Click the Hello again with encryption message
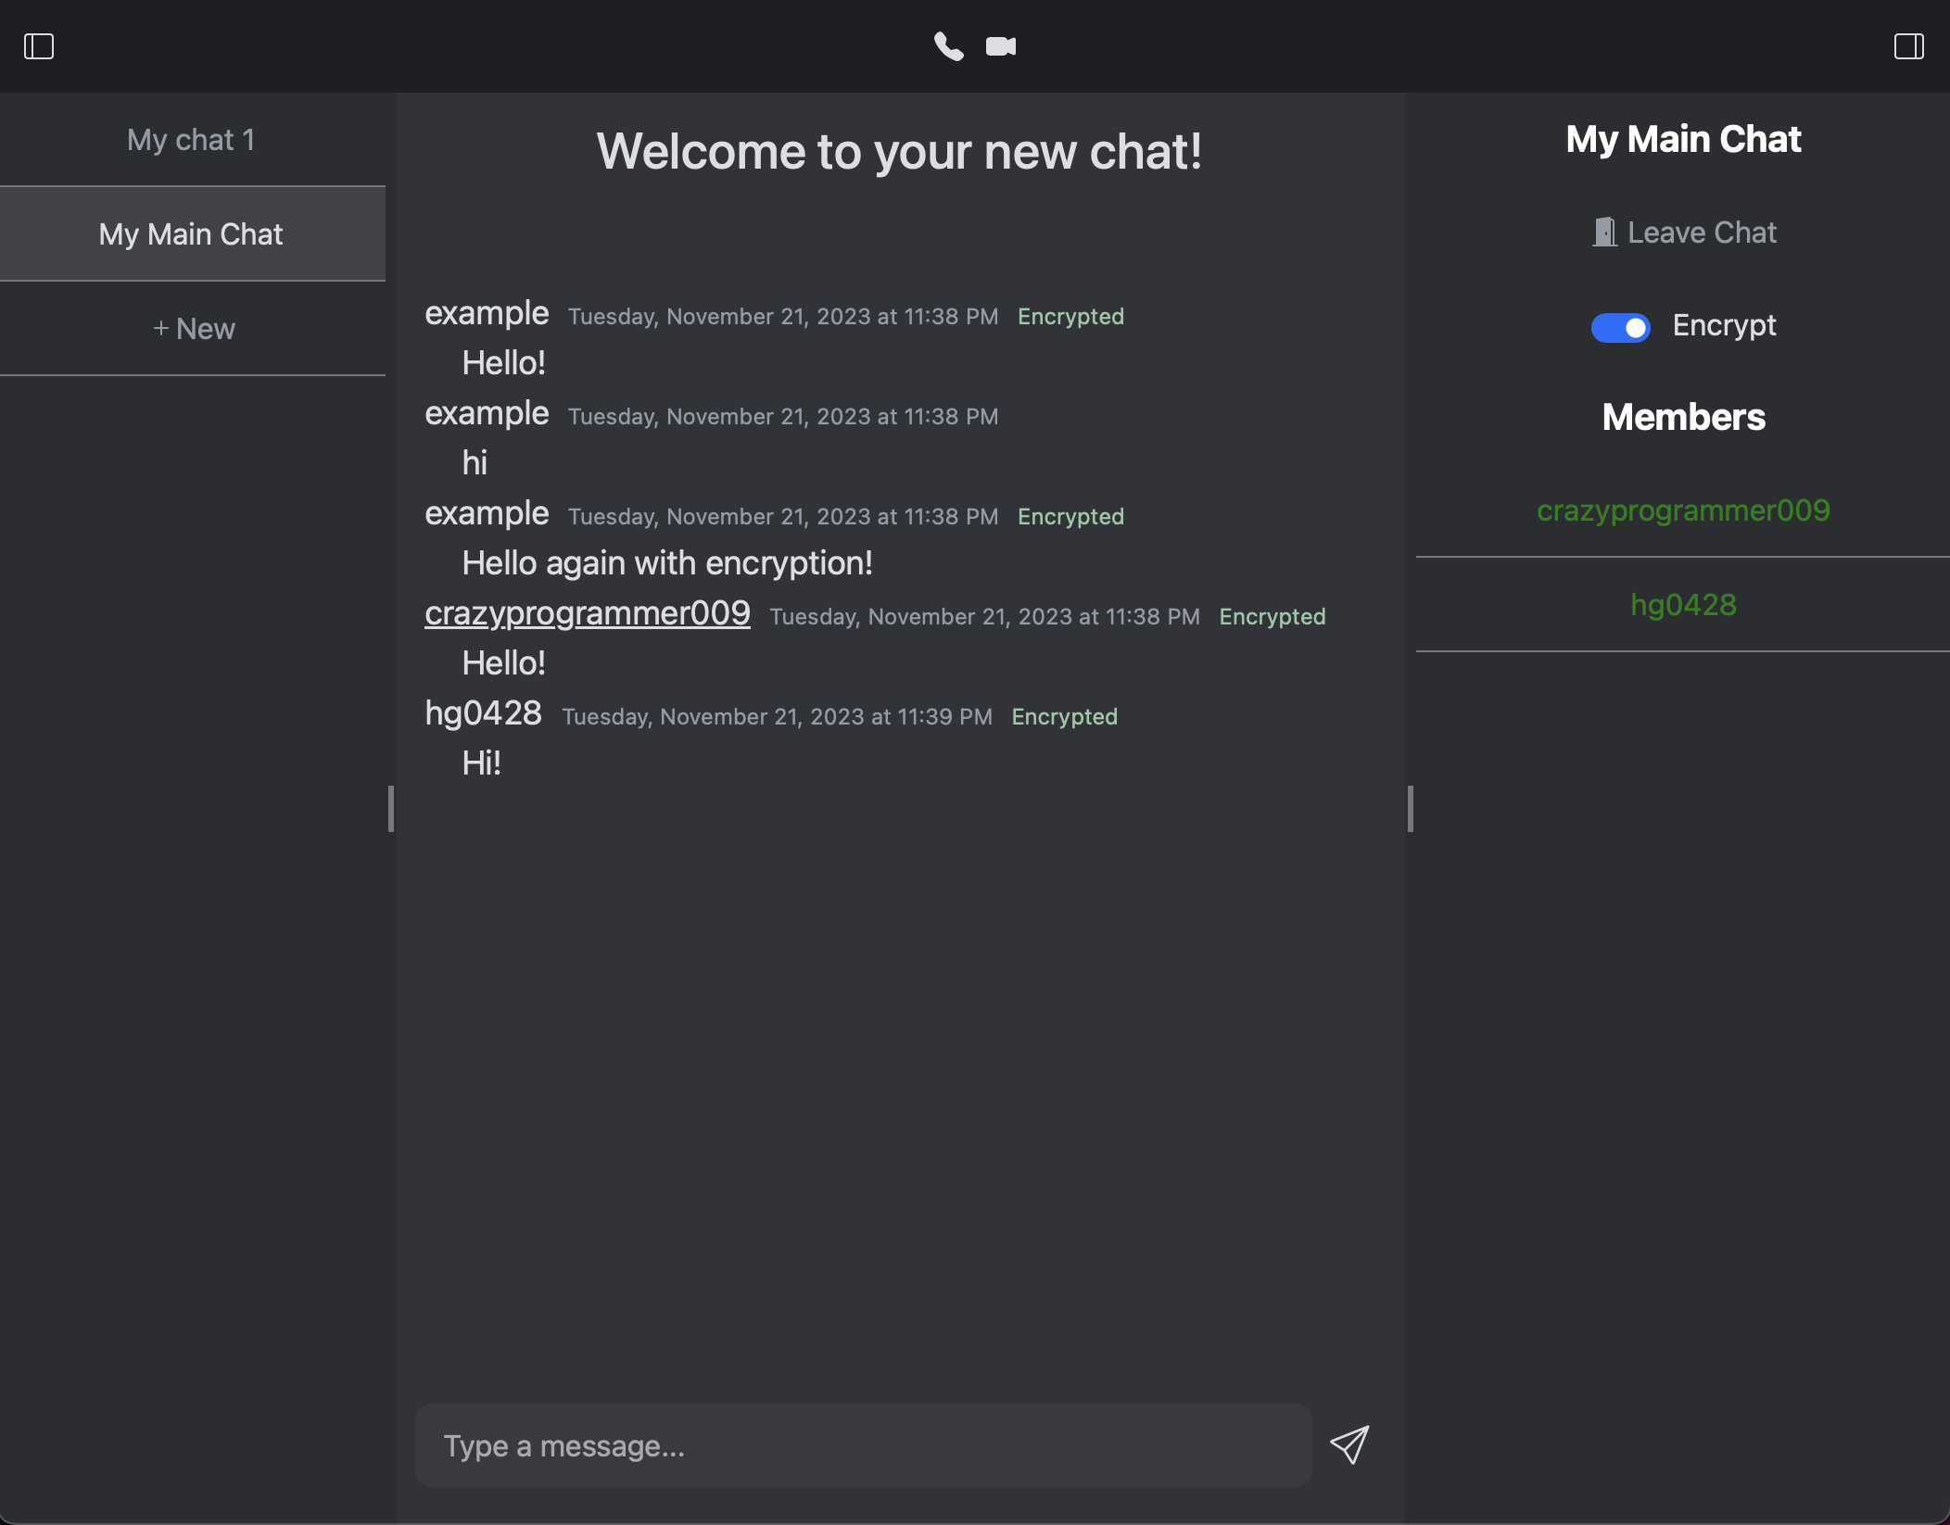 [666, 563]
